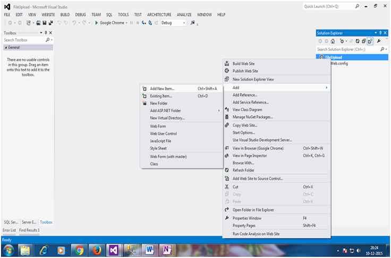Image resolution: width=391 pixels, height=258 pixels.
Task: Open the Google Chrome browser target dropdown
Action: tap(126, 23)
